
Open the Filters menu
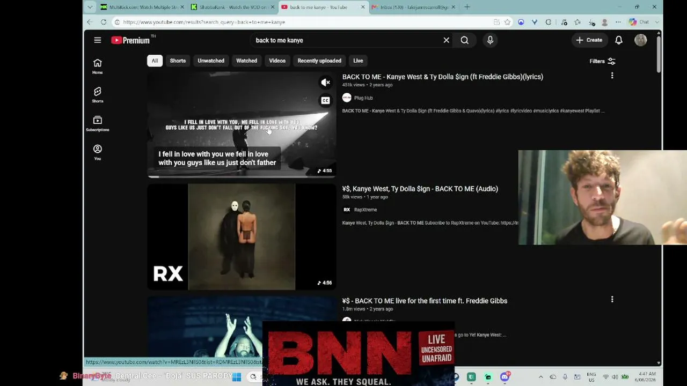tap(602, 61)
